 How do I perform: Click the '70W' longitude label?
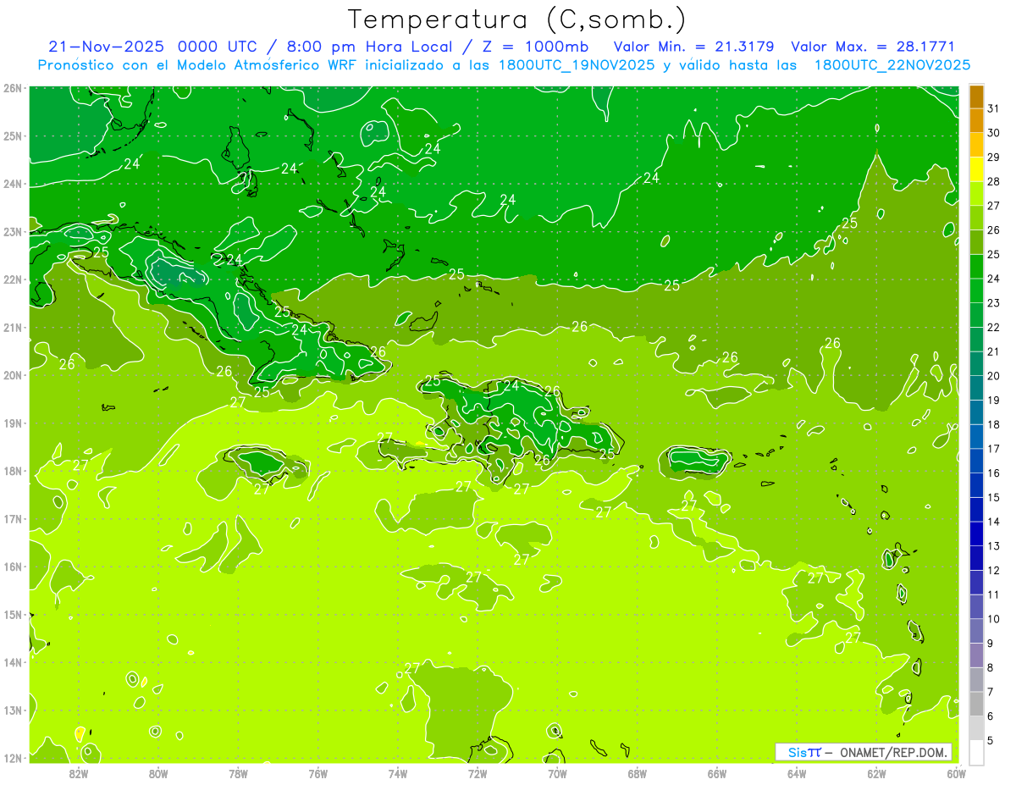click(x=557, y=774)
